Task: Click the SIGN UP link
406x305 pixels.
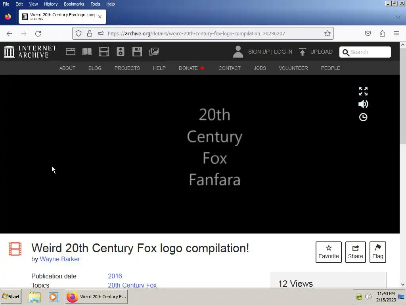Action: [x=259, y=52]
